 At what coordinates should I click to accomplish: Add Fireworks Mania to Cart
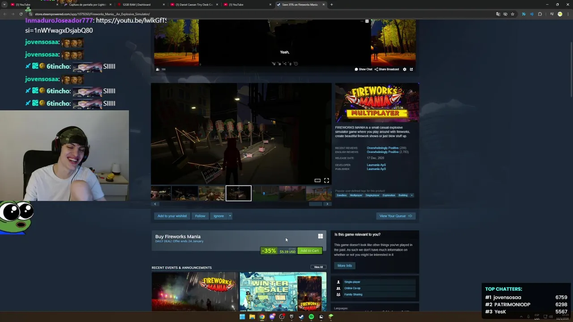(x=310, y=251)
